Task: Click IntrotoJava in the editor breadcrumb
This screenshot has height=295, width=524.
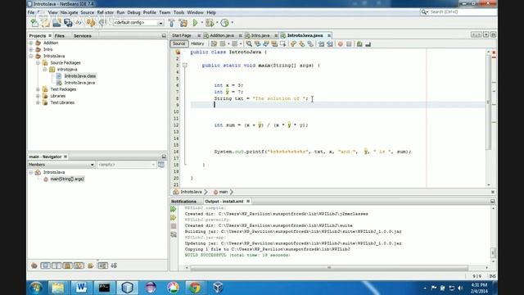Action: (x=191, y=192)
